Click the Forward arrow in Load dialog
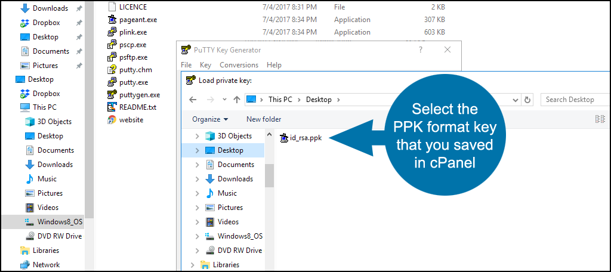The height and width of the screenshot is (272, 611). click(211, 100)
